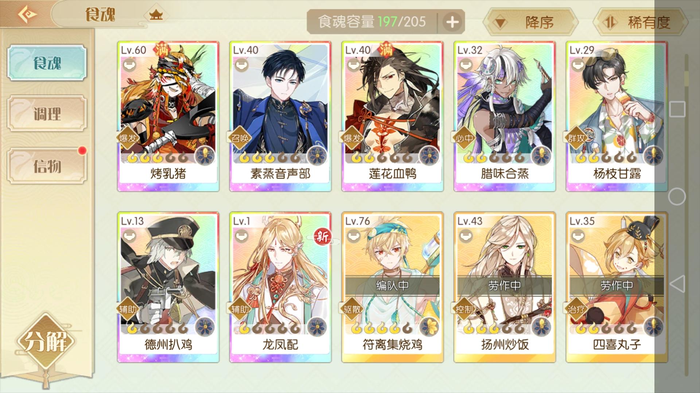700x393 pixels.
Task: Open the pavilion home icon
Action: tap(156, 15)
